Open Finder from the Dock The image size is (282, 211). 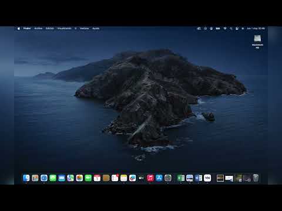(26, 178)
